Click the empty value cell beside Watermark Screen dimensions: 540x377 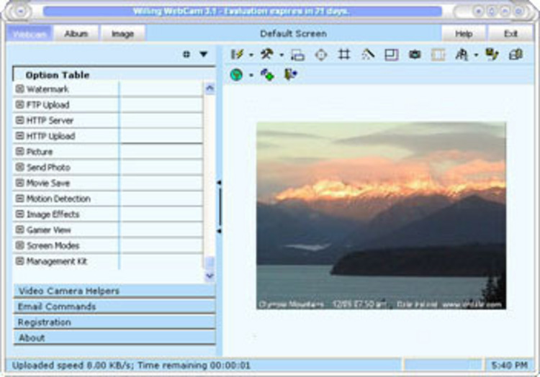click(161, 89)
